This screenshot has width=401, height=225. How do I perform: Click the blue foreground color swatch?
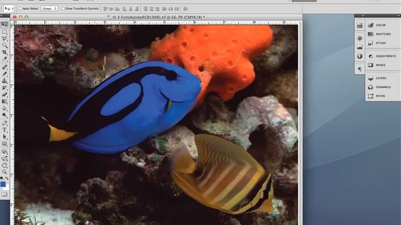[x=3, y=184]
